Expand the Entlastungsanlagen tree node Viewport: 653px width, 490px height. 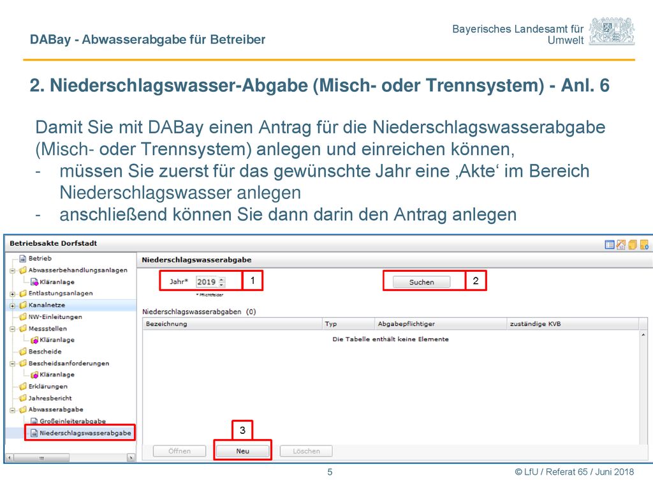click(13, 294)
